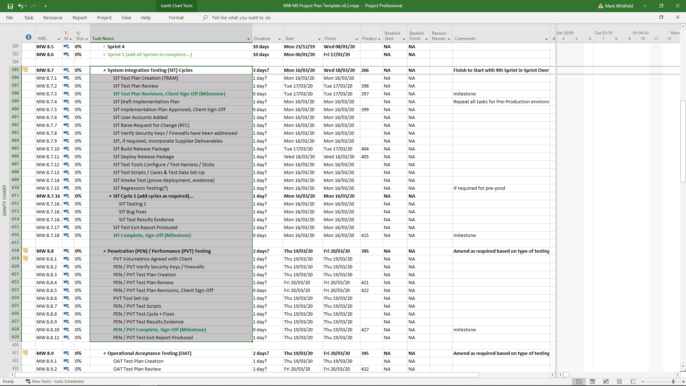Expand the Sprint 4 summary task
This screenshot has height=386, width=686.
coord(104,47)
